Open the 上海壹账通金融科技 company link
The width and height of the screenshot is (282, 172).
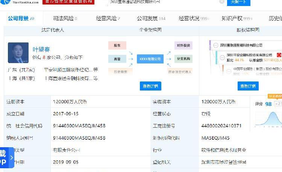(71, 78)
